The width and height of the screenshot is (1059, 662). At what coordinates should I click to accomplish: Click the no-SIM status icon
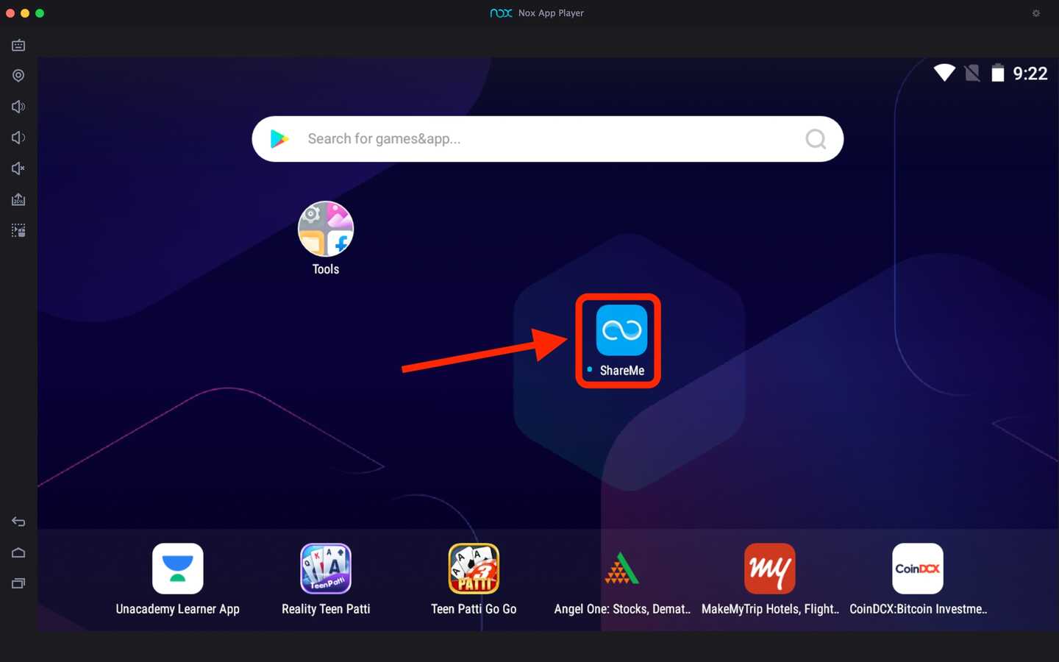click(x=972, y=73)
